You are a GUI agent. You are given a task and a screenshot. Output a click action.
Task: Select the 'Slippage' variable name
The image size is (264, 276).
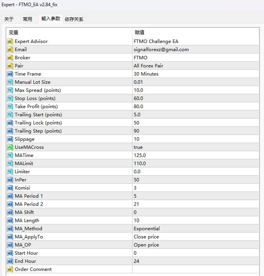(x=24, y=139)
